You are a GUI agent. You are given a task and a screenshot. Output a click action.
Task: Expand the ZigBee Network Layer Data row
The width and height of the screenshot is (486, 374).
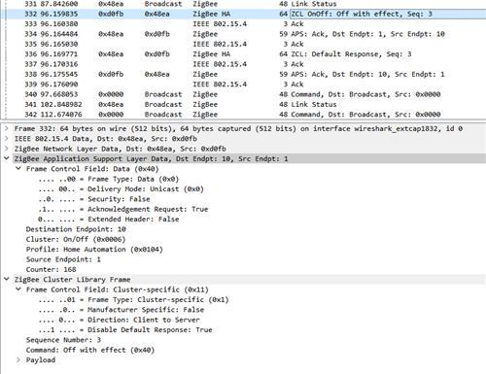(x=7, y=149)
